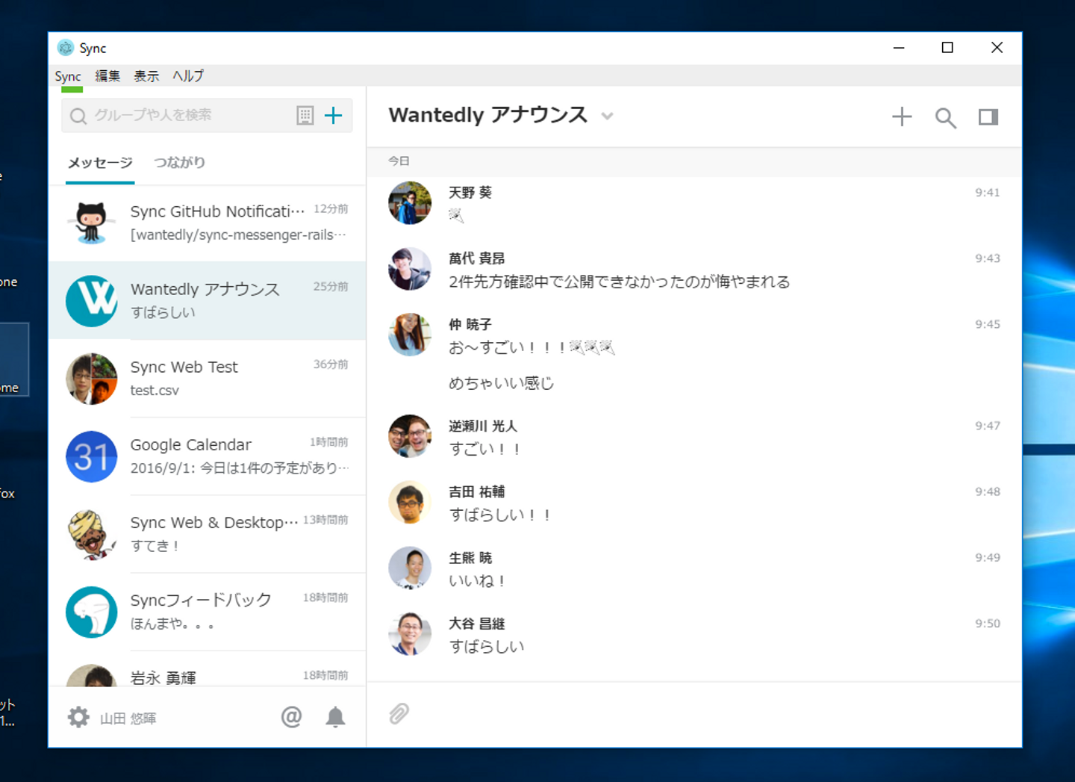Open the 編集 menu
This screenshot has height=782, width=1075.
(107, 76)
